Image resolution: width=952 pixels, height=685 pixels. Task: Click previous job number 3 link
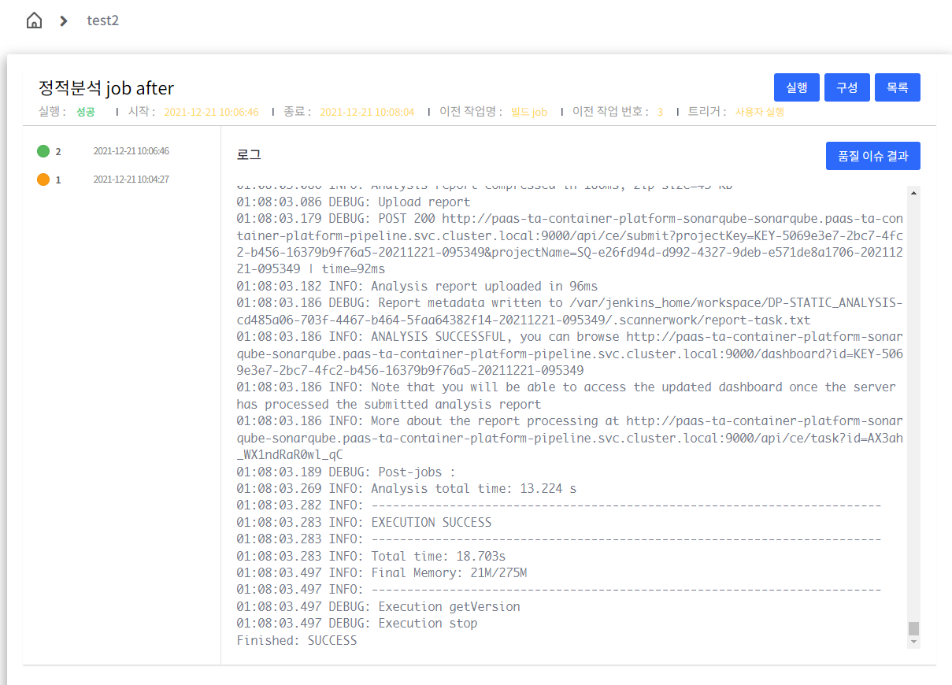coord(660,112)
